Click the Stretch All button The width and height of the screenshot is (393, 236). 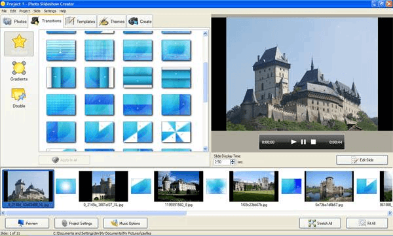[320, 223]
